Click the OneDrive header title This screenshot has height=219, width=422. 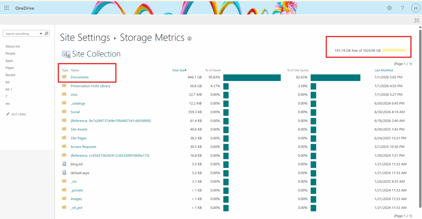(x=25, y=8)
